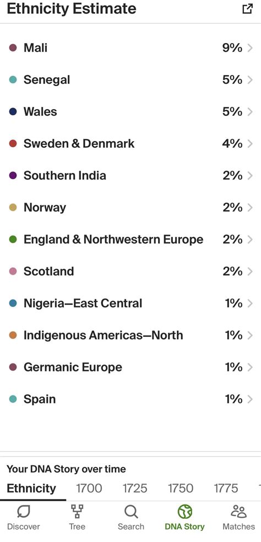The height and width of the screenshot is (542, 261).
Task: Open the Spain 1% chevron
Action: coord(250,399)
